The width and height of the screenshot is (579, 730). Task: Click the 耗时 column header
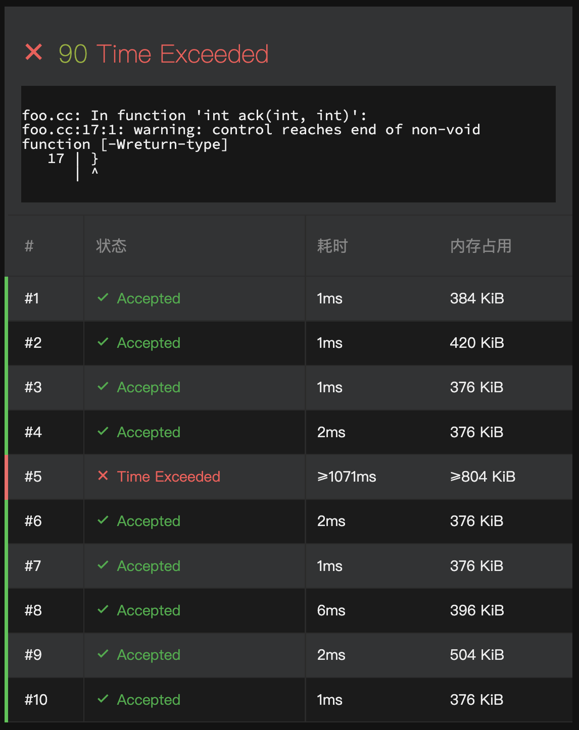point(332,246)
